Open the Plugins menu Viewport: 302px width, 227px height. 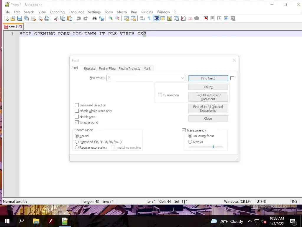point(147,12)
